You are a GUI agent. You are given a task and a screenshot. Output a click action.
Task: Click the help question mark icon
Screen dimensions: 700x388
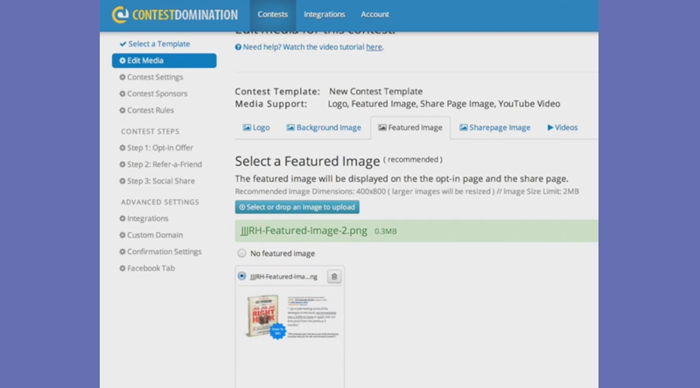(x=238, y=47)
